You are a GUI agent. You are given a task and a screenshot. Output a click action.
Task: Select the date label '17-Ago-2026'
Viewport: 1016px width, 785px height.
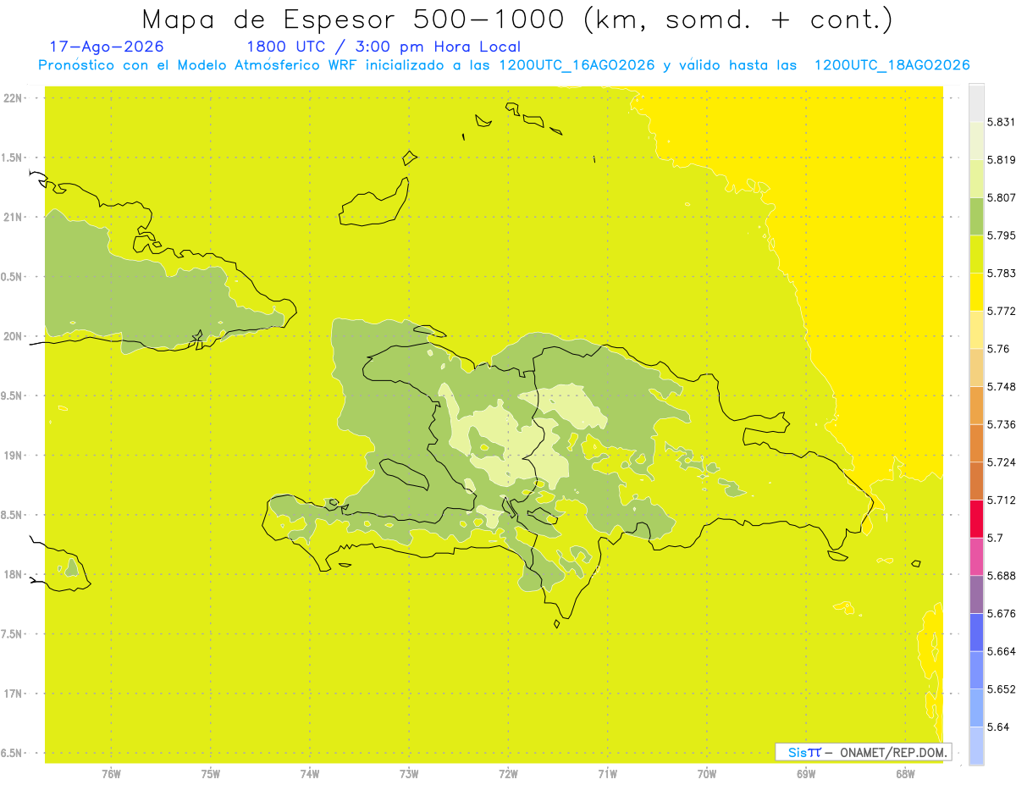[x=107, y=47]
